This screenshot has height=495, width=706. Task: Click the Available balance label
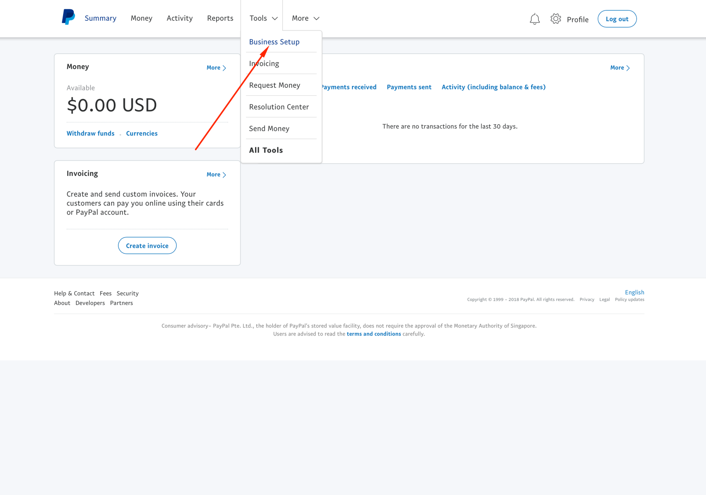pyautogui.click(x=81, y=88)
